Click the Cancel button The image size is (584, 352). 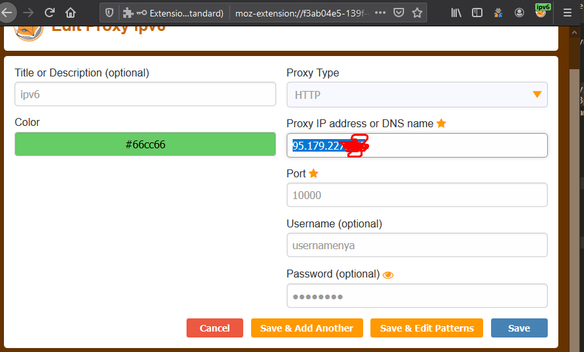coord(215,328)
